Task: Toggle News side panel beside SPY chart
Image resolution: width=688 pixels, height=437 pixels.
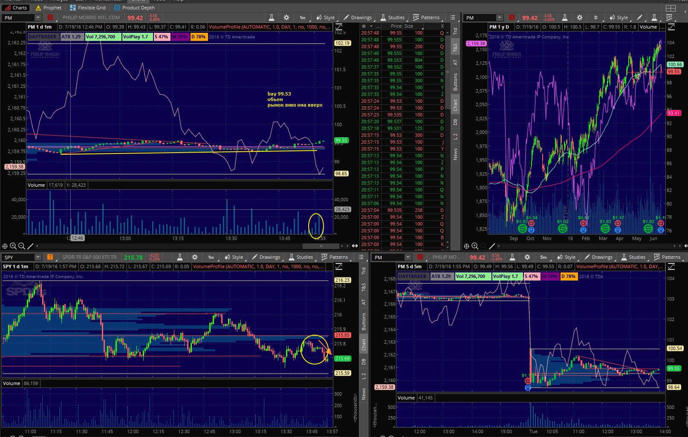Action: click(x=364, y=394)
